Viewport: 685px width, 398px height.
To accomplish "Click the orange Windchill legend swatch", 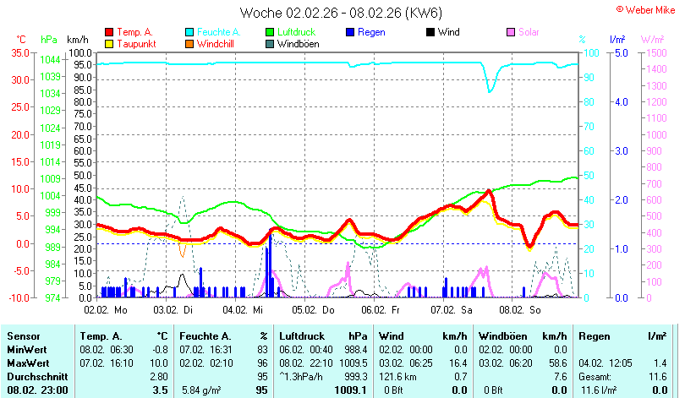I will [x=189, y=44].
